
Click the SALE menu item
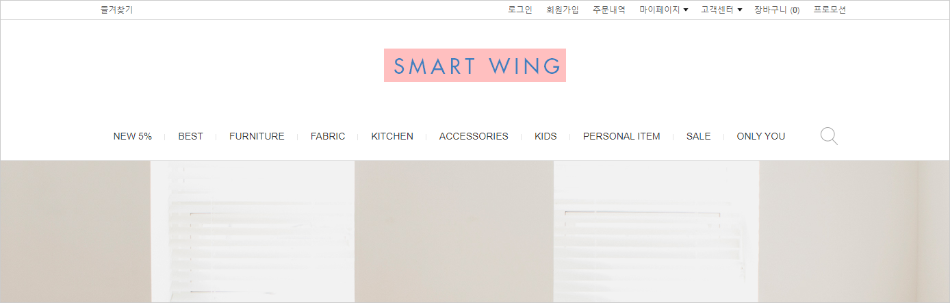(x=698, y=136)
